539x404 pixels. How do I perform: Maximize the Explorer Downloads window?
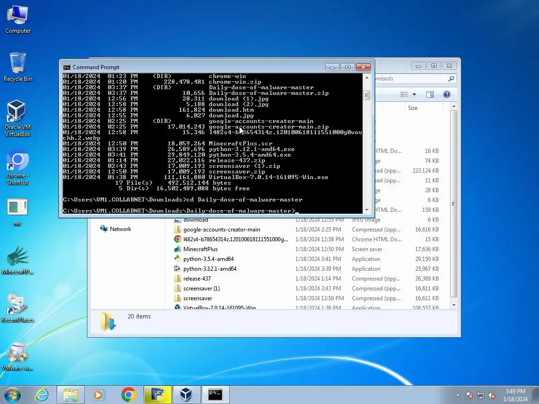(434, 65)
